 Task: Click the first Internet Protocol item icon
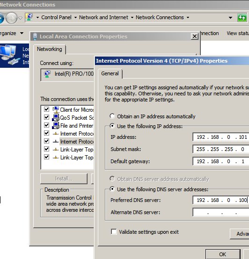click(56, 133)
